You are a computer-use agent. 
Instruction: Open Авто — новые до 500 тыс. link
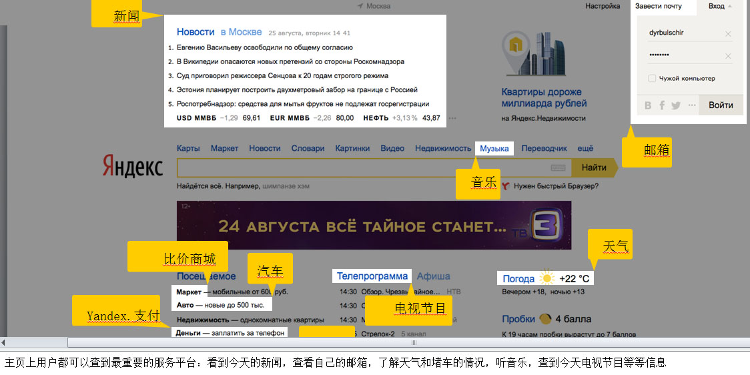pyautogui.click(x=220, y=305)
